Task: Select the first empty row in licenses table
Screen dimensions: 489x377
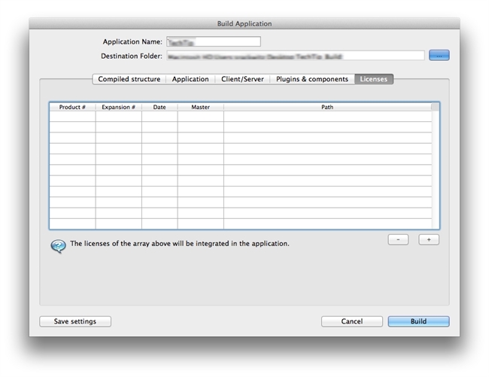Action: [x=241, y=117]
